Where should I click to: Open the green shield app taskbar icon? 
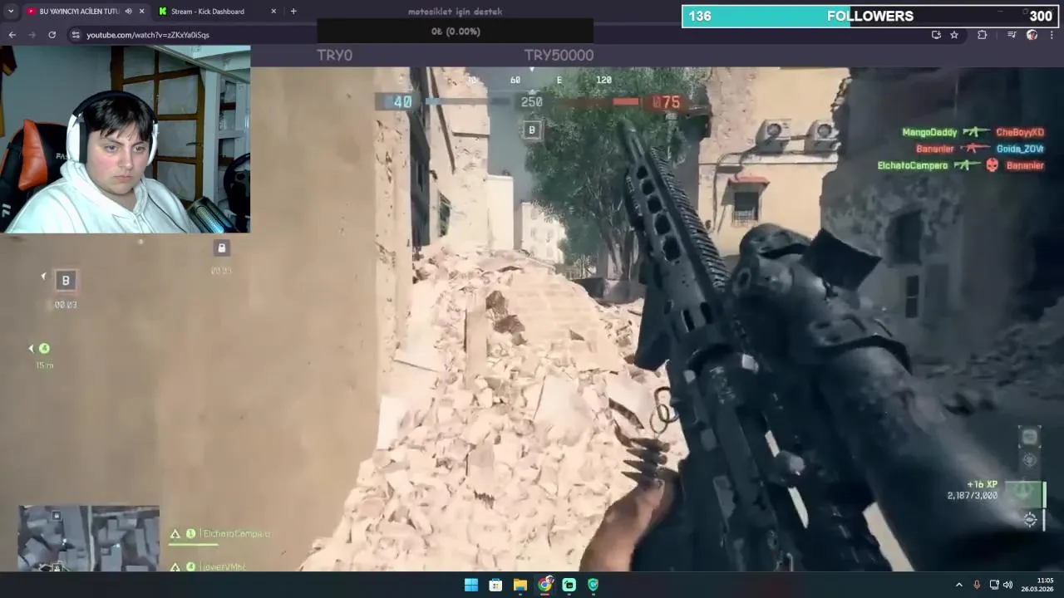tap(593, 585)
